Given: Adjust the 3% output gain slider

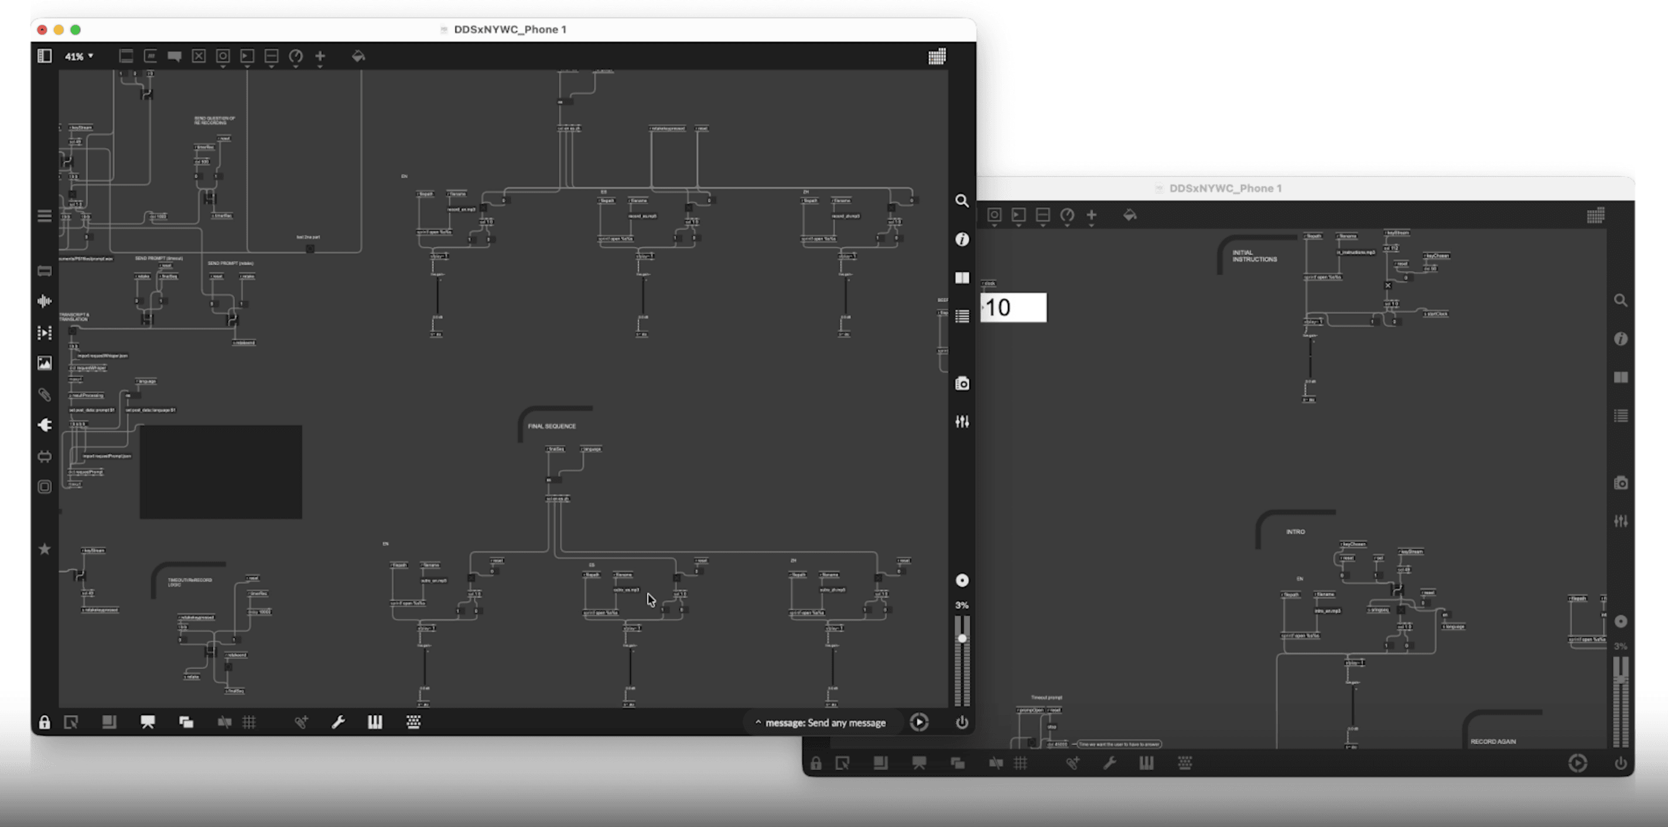Looking at the screenshot, I should [962, 638].
